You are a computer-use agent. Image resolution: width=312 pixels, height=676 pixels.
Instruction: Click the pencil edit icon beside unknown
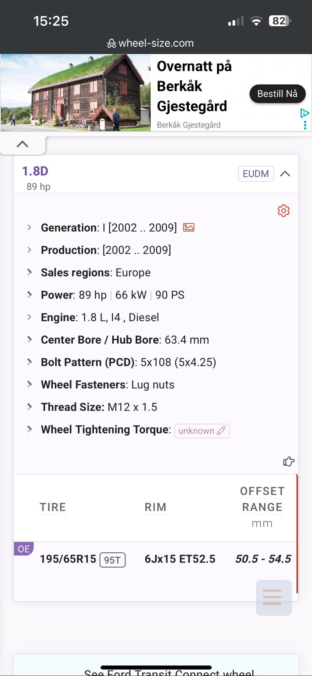221,431
